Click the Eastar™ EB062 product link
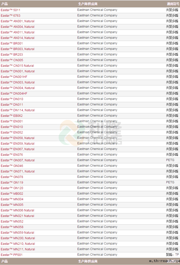Screen dimensions: 180x265 click(12, 116)
